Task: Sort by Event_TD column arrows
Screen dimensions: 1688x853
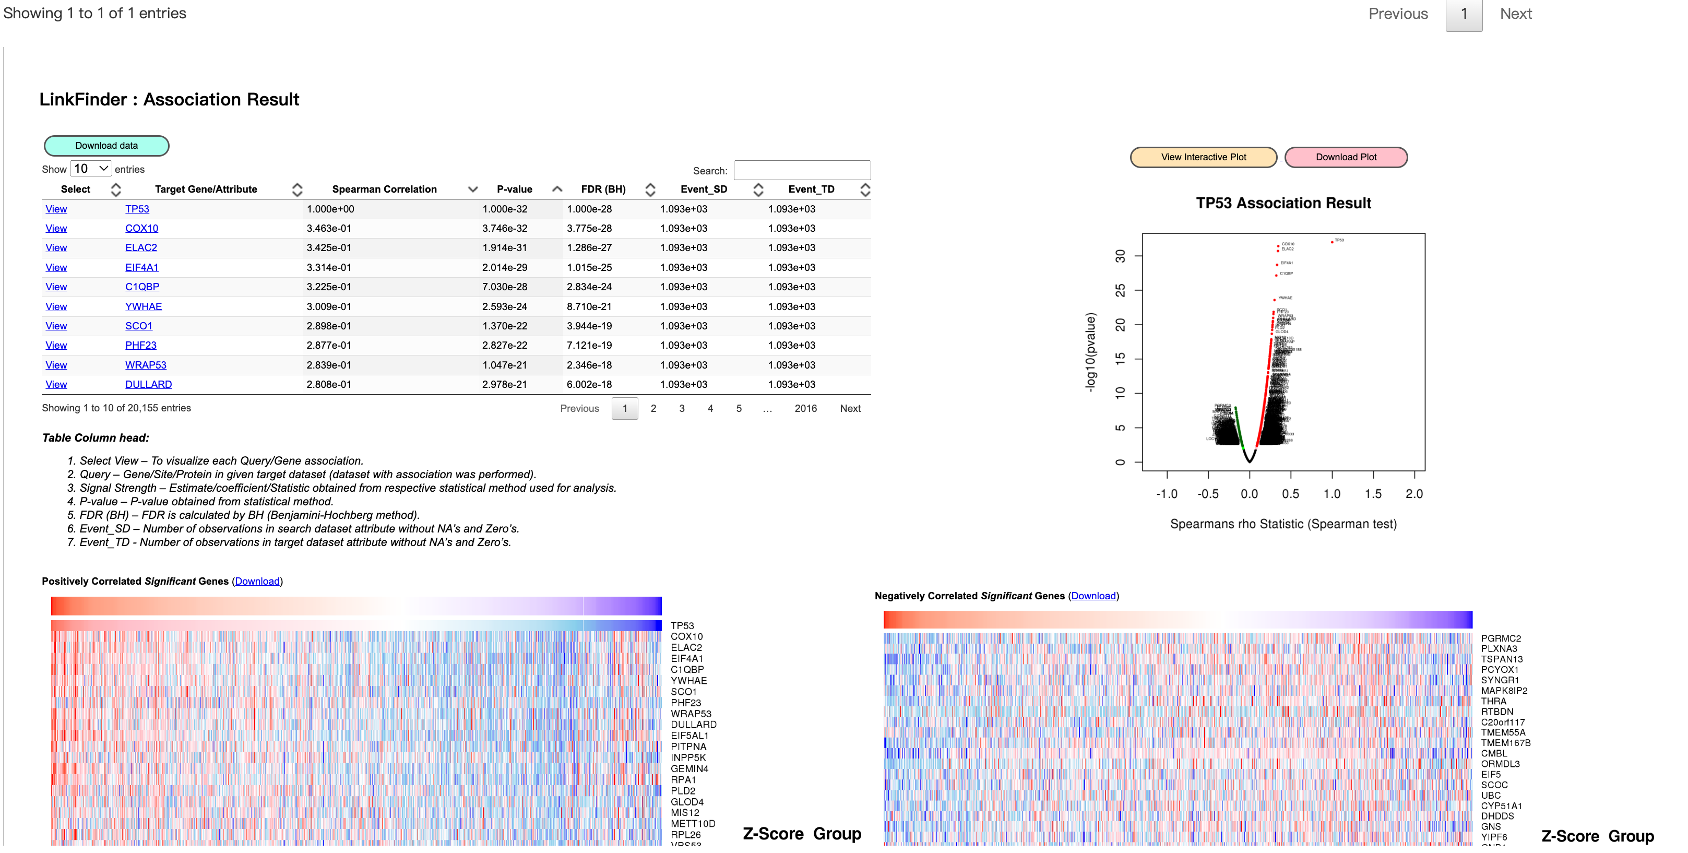Action: point(865,190)
